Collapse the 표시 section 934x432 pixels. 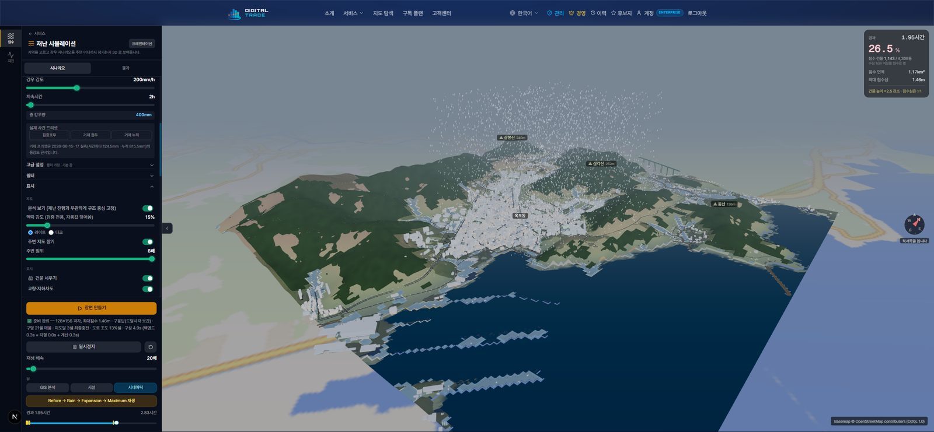tap(90, 186)
